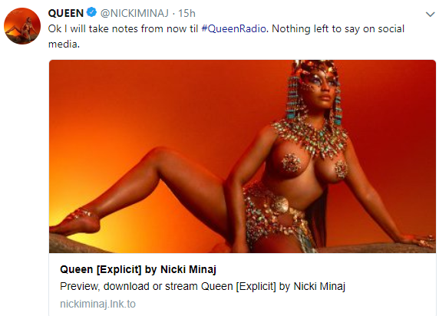Visit the @NICKIMINAJ handle link
Viewport: 439px width, 316px height.
coord(134,13)
